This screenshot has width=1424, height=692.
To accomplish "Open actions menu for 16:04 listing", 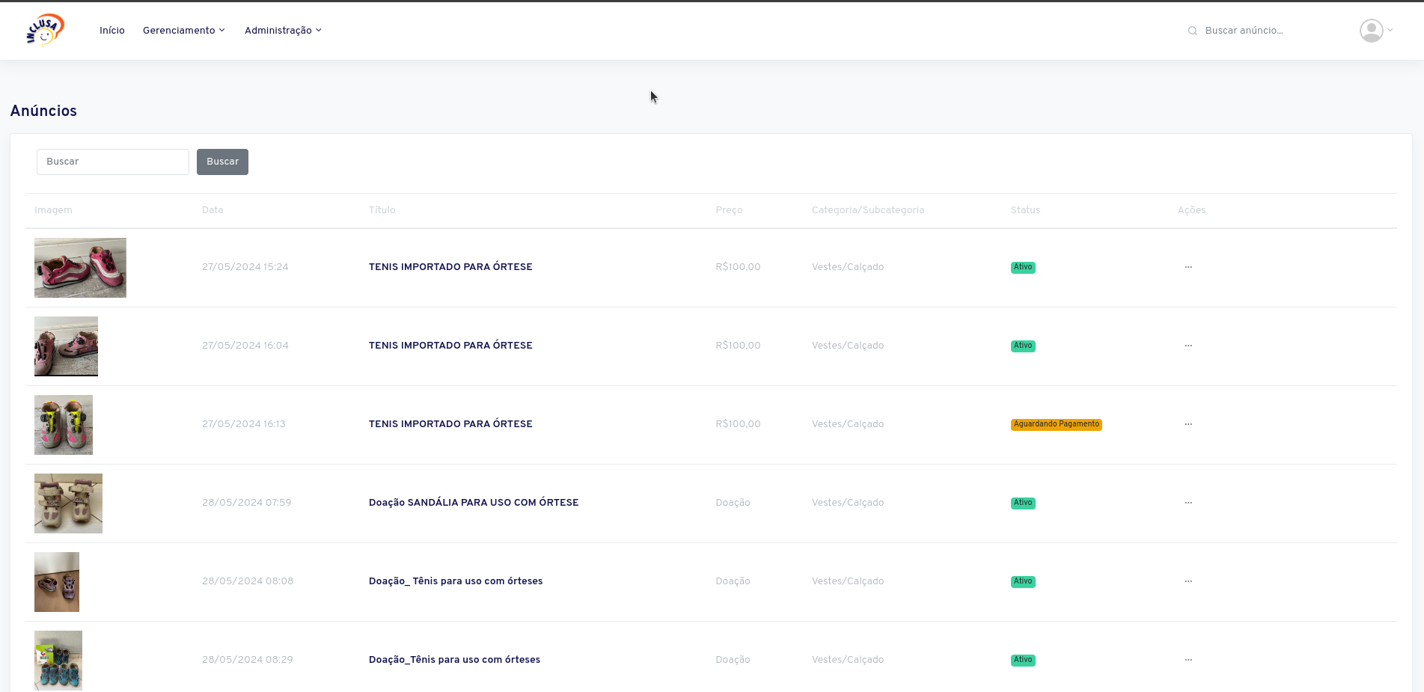I will 1188,346.
